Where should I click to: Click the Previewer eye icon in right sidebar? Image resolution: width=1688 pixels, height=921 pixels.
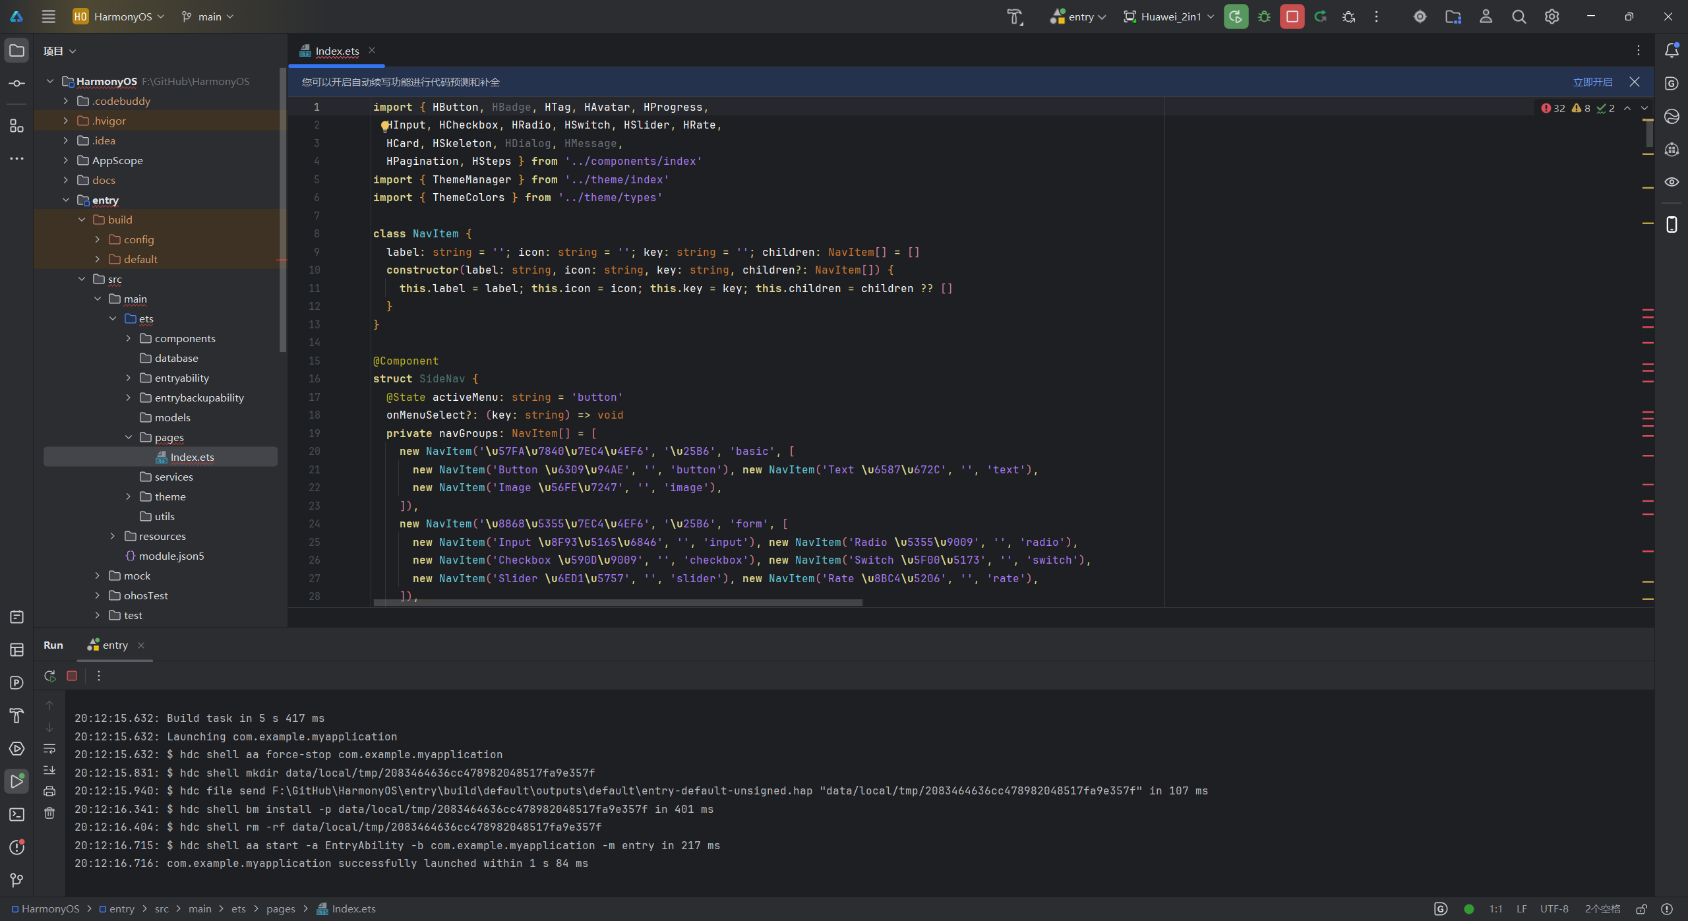1672,182
